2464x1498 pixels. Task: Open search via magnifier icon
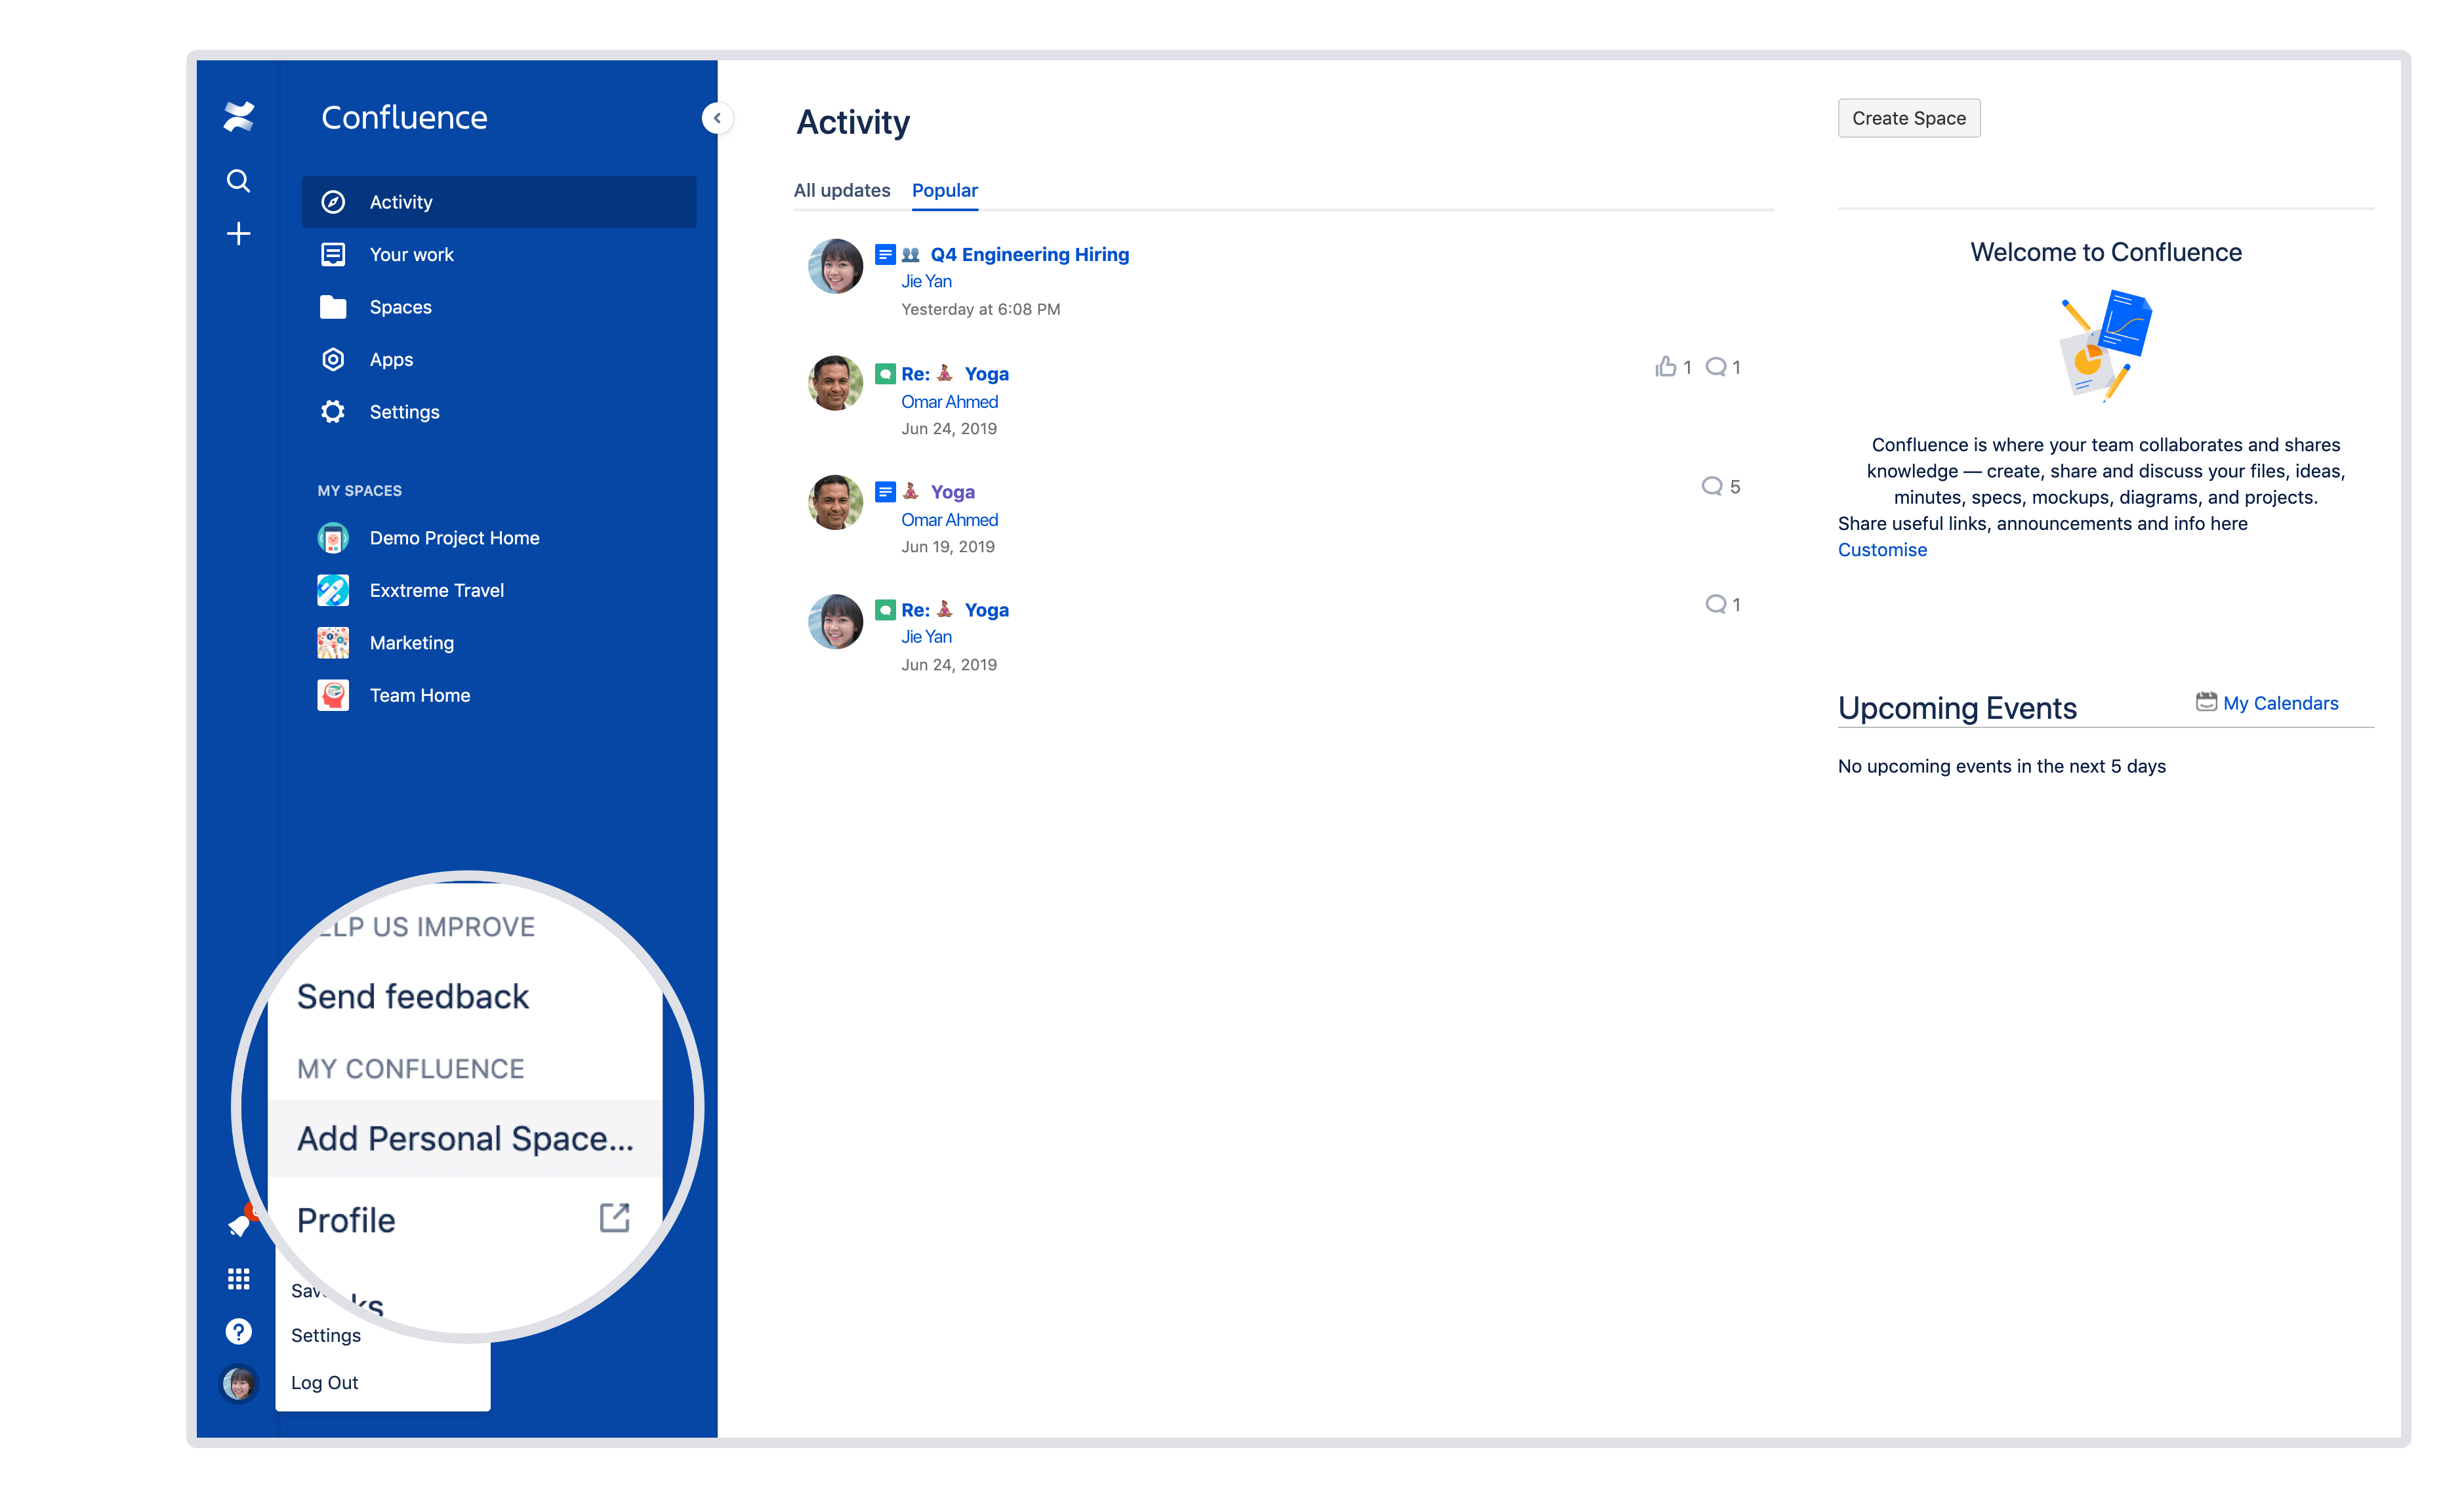pyautogui.click(x=238, y=181)
